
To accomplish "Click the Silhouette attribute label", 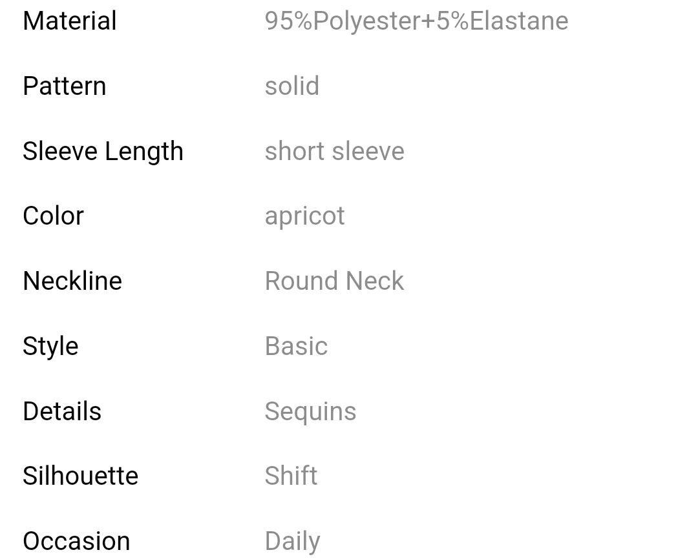I will 80,476.
